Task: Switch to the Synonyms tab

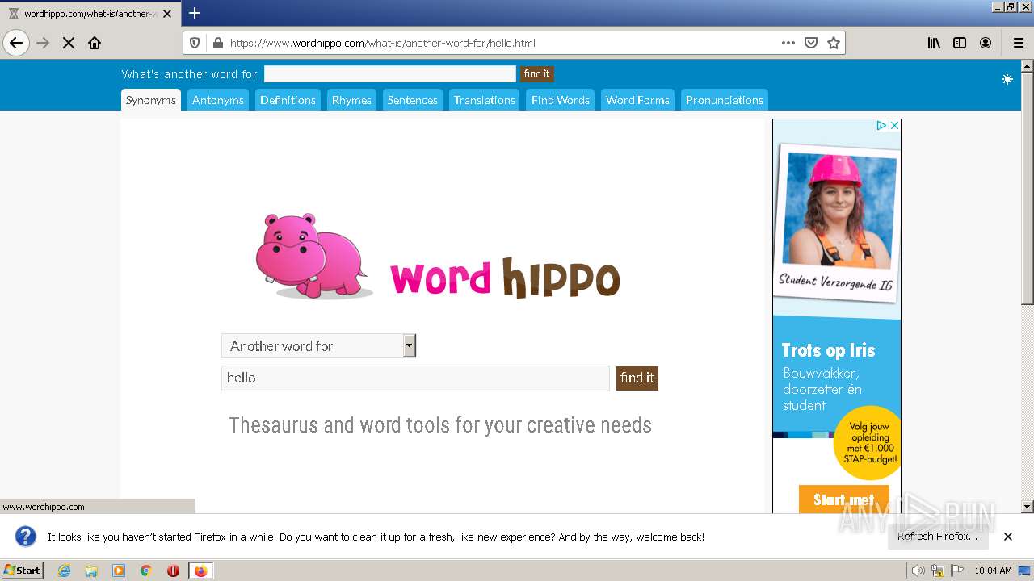Action: [150, 100]
